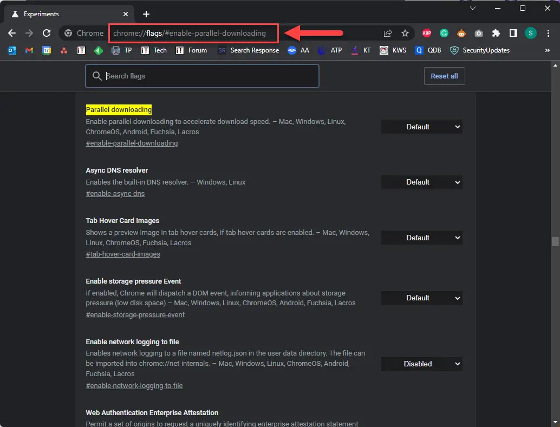Click the Search flags field

tap(201, 76)
